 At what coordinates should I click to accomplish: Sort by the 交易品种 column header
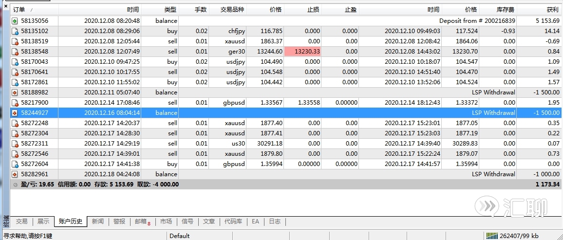[x=227, y=10]
